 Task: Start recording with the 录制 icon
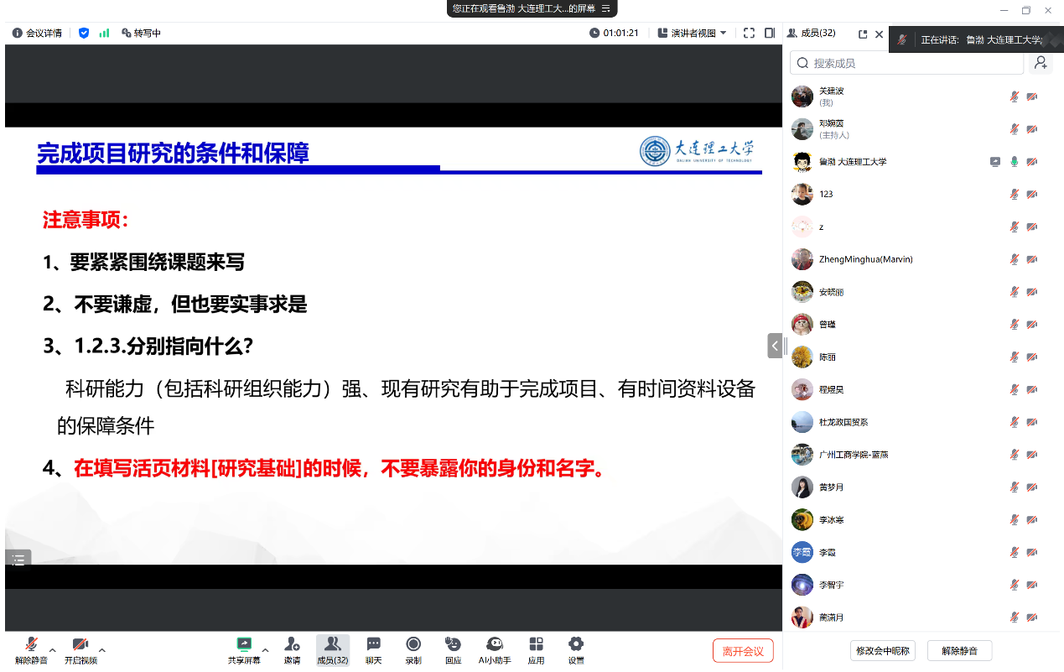(x=413, y=649)
